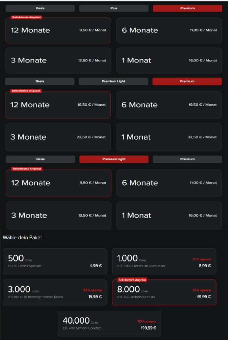Select the 8.000 Coins popular package
228x340 pixels.
164,292
